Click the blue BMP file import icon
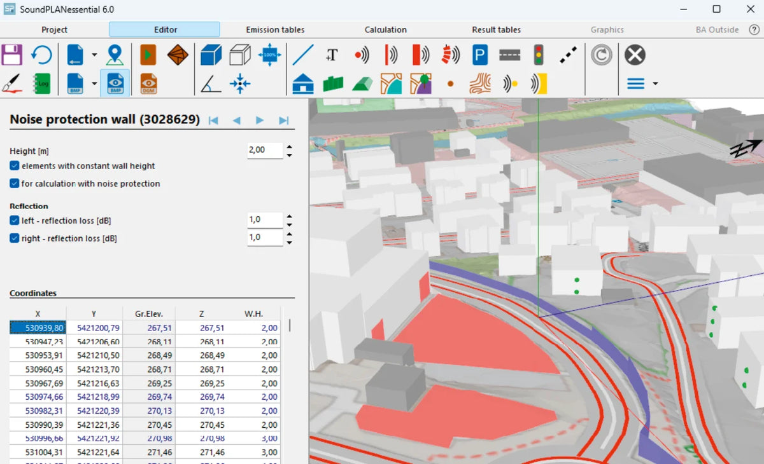This screenshot has width=764, height=464. [x=76, y=83]
